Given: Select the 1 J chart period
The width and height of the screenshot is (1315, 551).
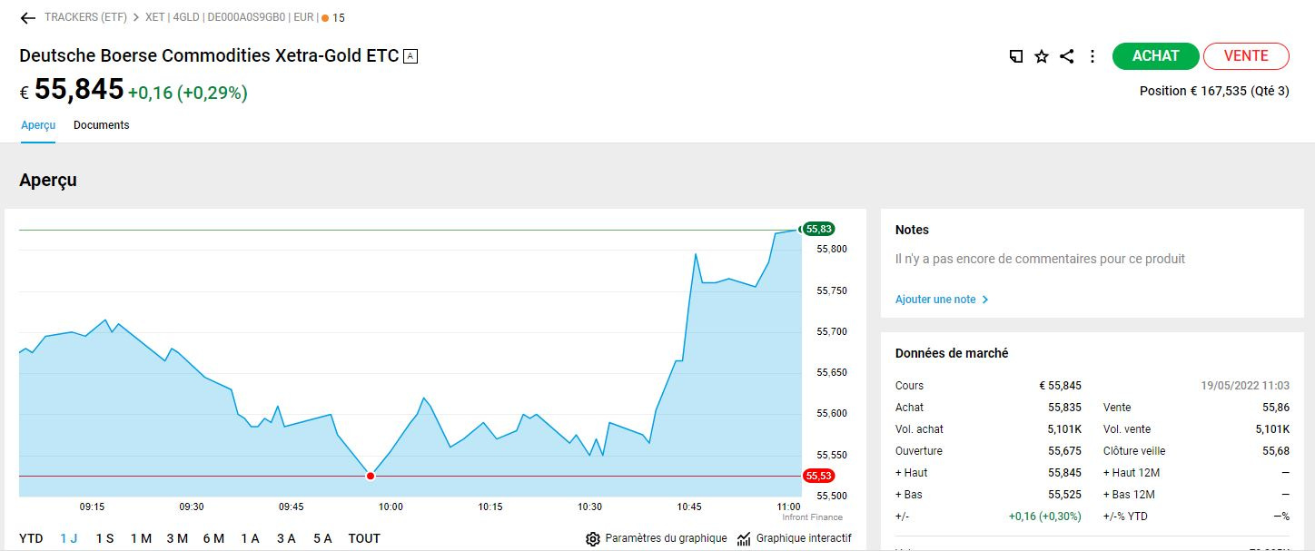Looking at the screenshot, I should pyautogui.click(x=69, y=538).
